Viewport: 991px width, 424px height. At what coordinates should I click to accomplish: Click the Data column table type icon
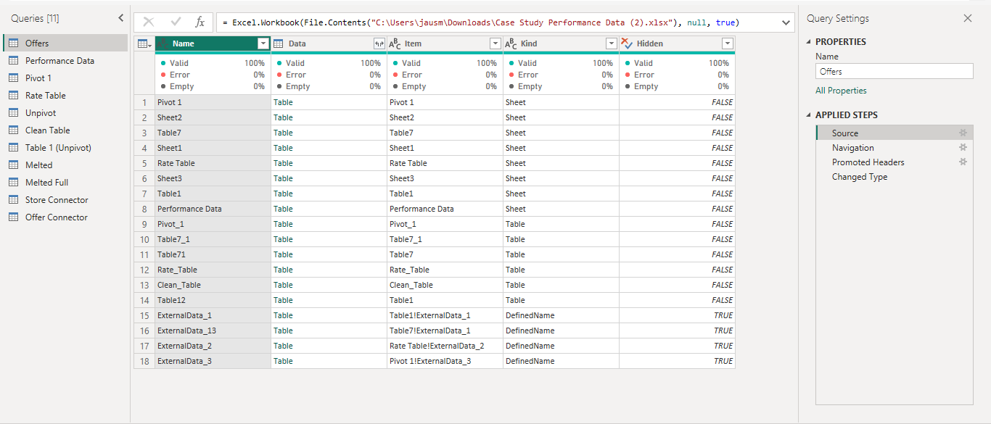coord(279,44)
